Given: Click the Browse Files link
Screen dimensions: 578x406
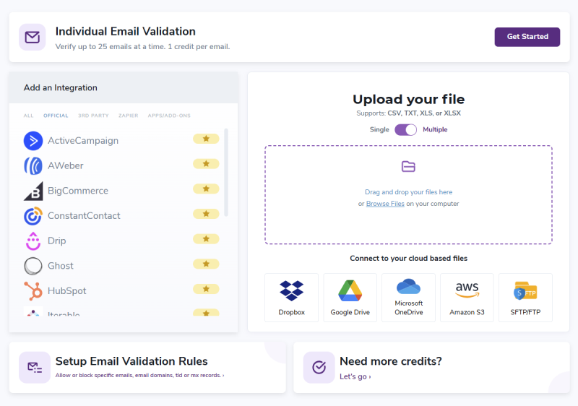Looking at the screenshot, I should click(385, 204).
